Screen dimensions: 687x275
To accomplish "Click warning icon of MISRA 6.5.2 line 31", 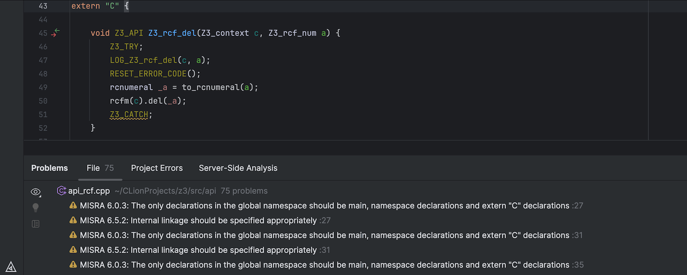I will (73, 250).
